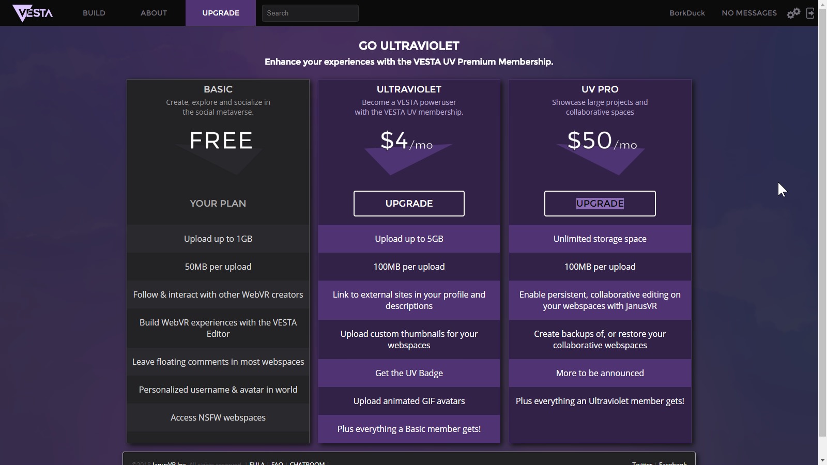Go to the ABOUT page
The height and width of the screenshot is (465, 827).
pos(154,13)
